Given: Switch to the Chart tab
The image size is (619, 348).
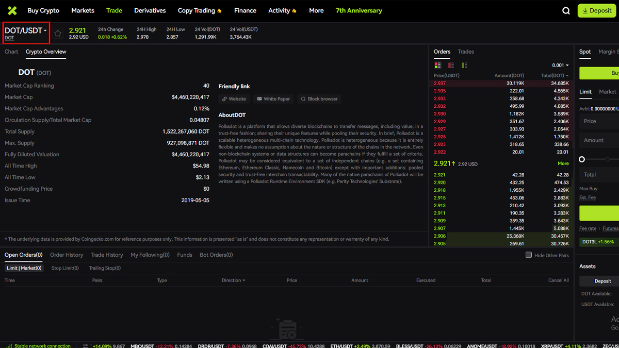Looking at the screenshot, I should [x=11, y=52].
